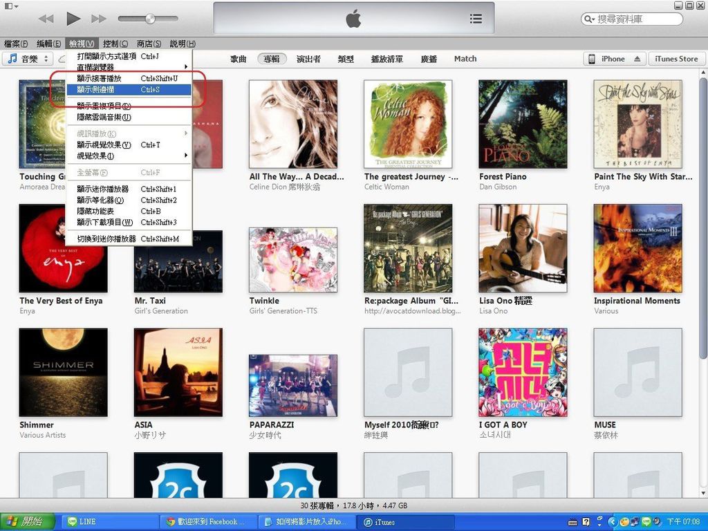Switch to LINE taskbar window
708x531 pixels.
[110, 522]
